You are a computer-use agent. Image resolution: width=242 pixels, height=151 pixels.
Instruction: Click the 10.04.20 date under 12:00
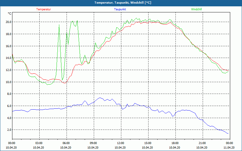coord(120,147)
